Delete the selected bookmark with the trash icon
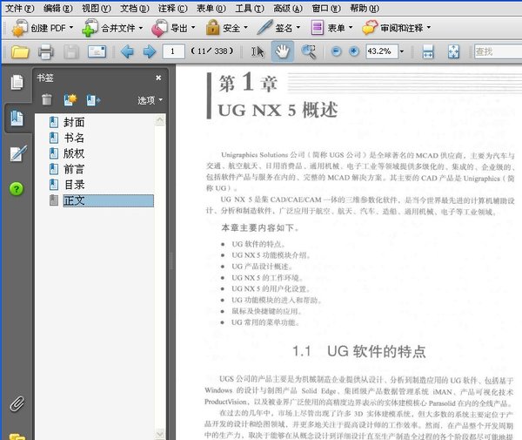The width and height of the screenshot is (522, 440). (46, 99)
